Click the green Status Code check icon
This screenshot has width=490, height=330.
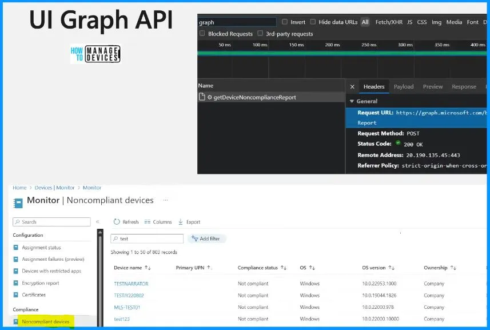coord(398,143)
